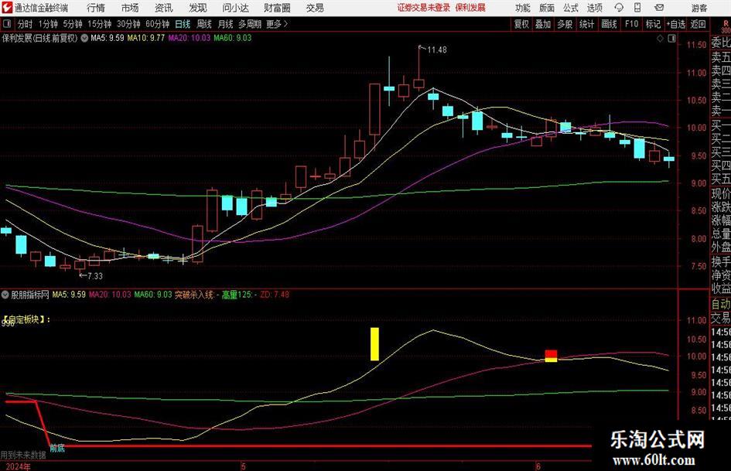731x471 pixels.
Task: Expand 更多 periods chevron
Action: 286,24
